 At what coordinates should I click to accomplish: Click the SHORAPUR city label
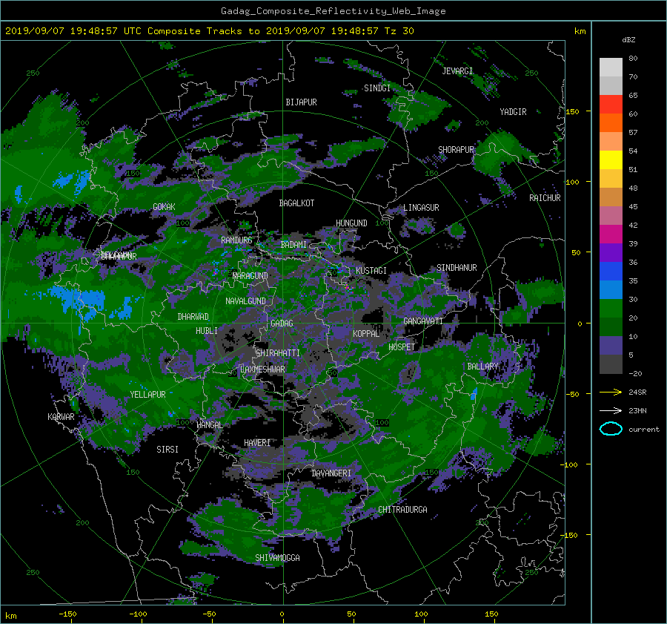(x=456, y=150)
